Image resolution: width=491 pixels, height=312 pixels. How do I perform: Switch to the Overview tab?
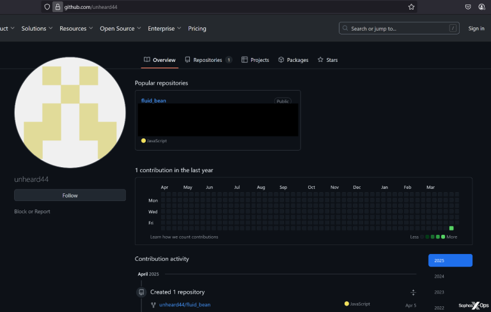(x=160, y=60)
